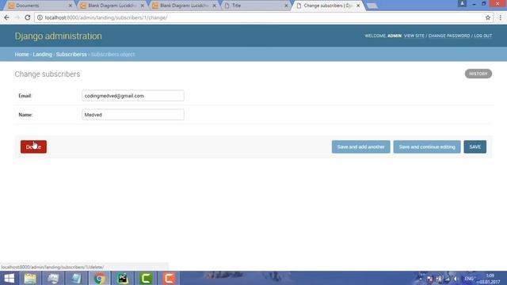Screen dimensions: 507x285
Task: Switch to the second Blank Diagram Lucidchart tab
Action: [x=183, y=6]
